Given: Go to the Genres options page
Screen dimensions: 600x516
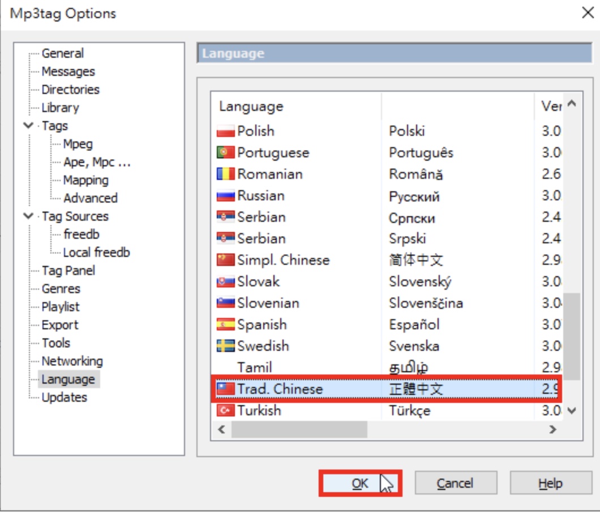Looking at the screenshot, I should (x=61, y=289).
